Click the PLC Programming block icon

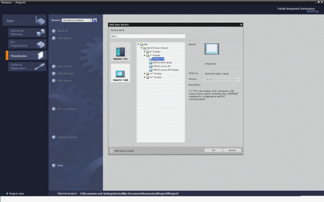point(40,44)
